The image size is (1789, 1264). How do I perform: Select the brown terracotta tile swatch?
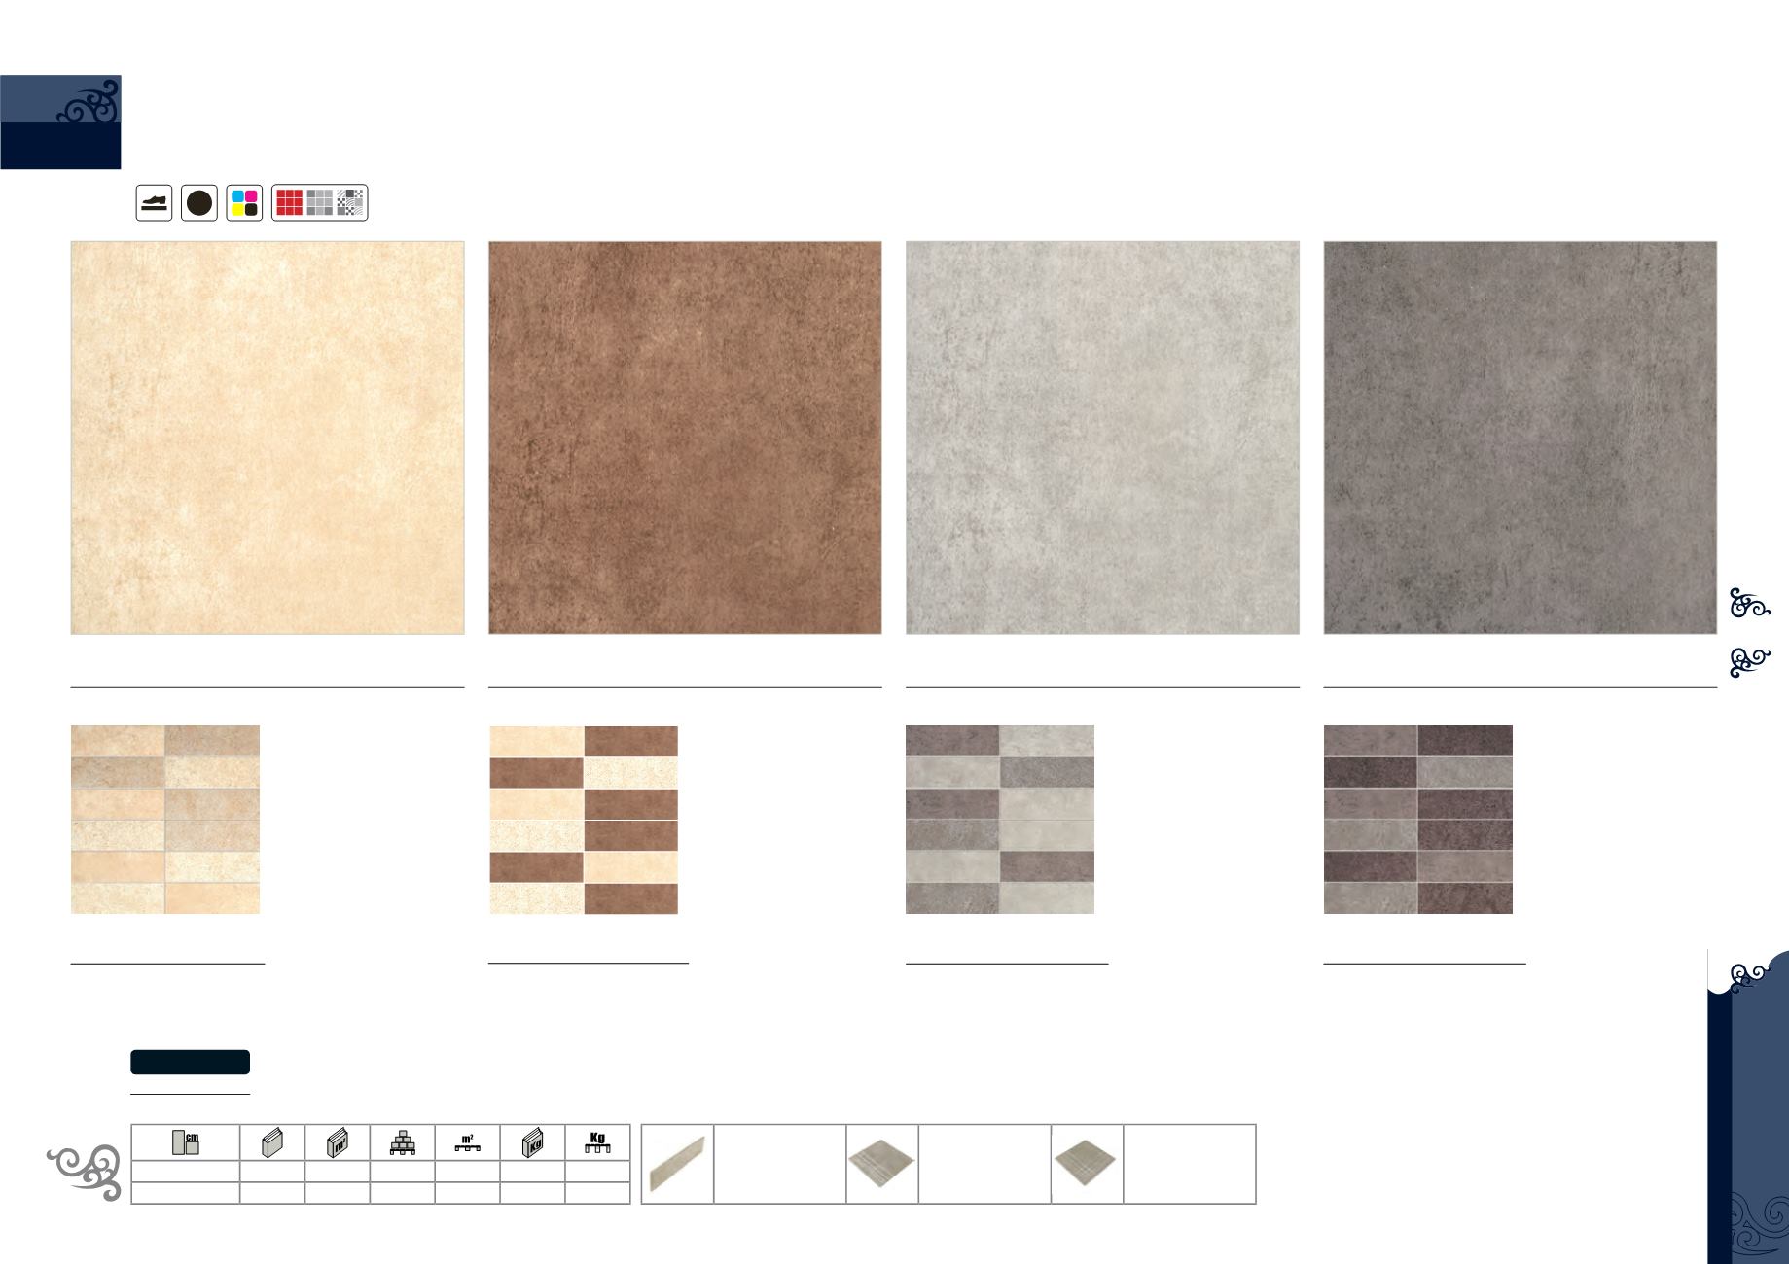click(x=685, y=438)
